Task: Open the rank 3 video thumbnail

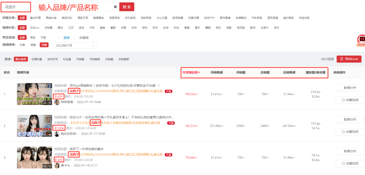Action: [x=34, y=157]
